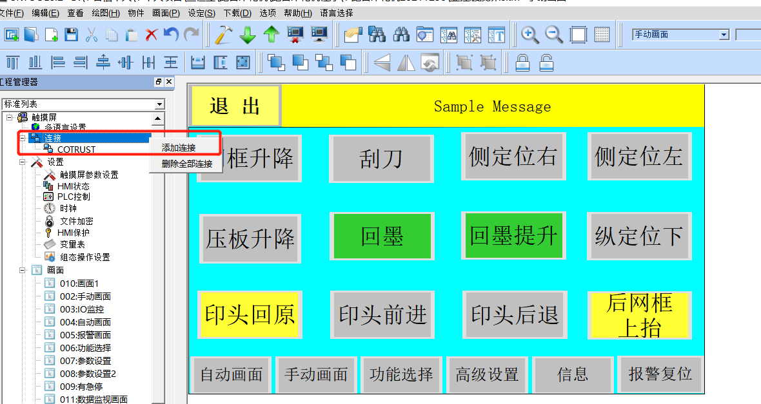The width and height of the screenshot is (761, 404).
Task: Select the green 回墨提升 button
Action: click(513, 236)
